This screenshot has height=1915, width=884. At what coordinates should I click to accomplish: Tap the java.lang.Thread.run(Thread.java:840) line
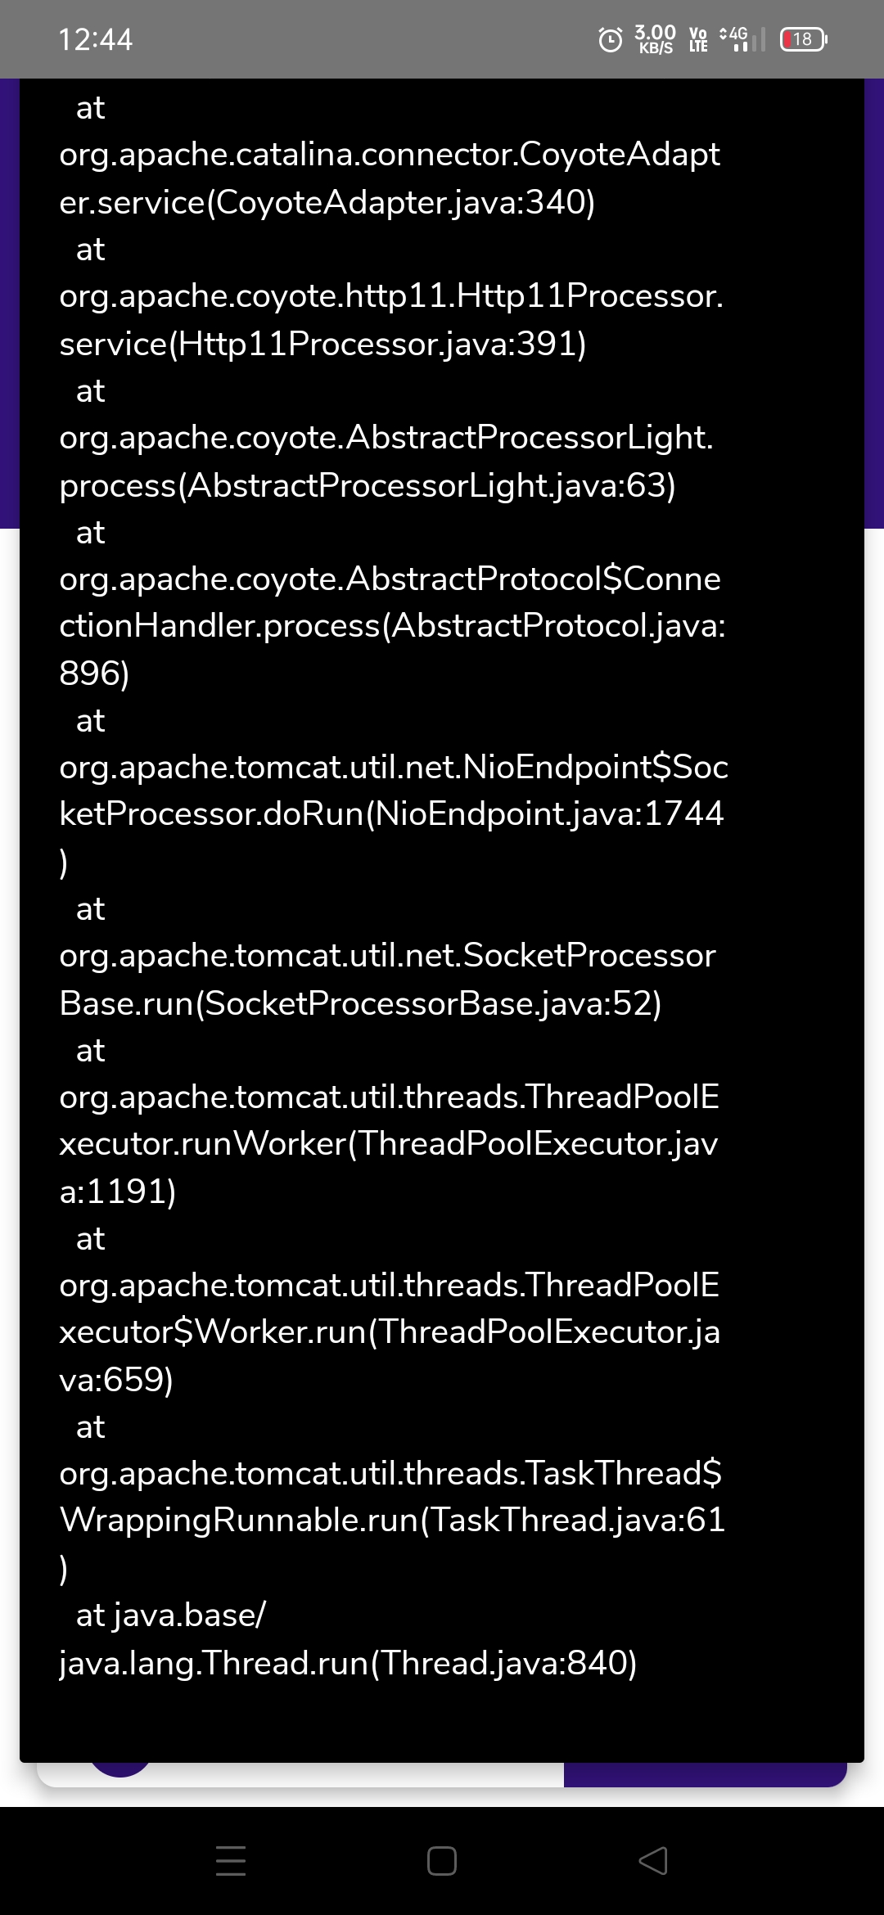348,1662
